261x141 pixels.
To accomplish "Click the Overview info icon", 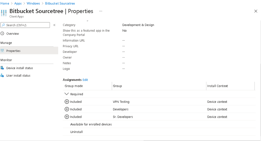I will pyautogui.click(x=2, y=33).
